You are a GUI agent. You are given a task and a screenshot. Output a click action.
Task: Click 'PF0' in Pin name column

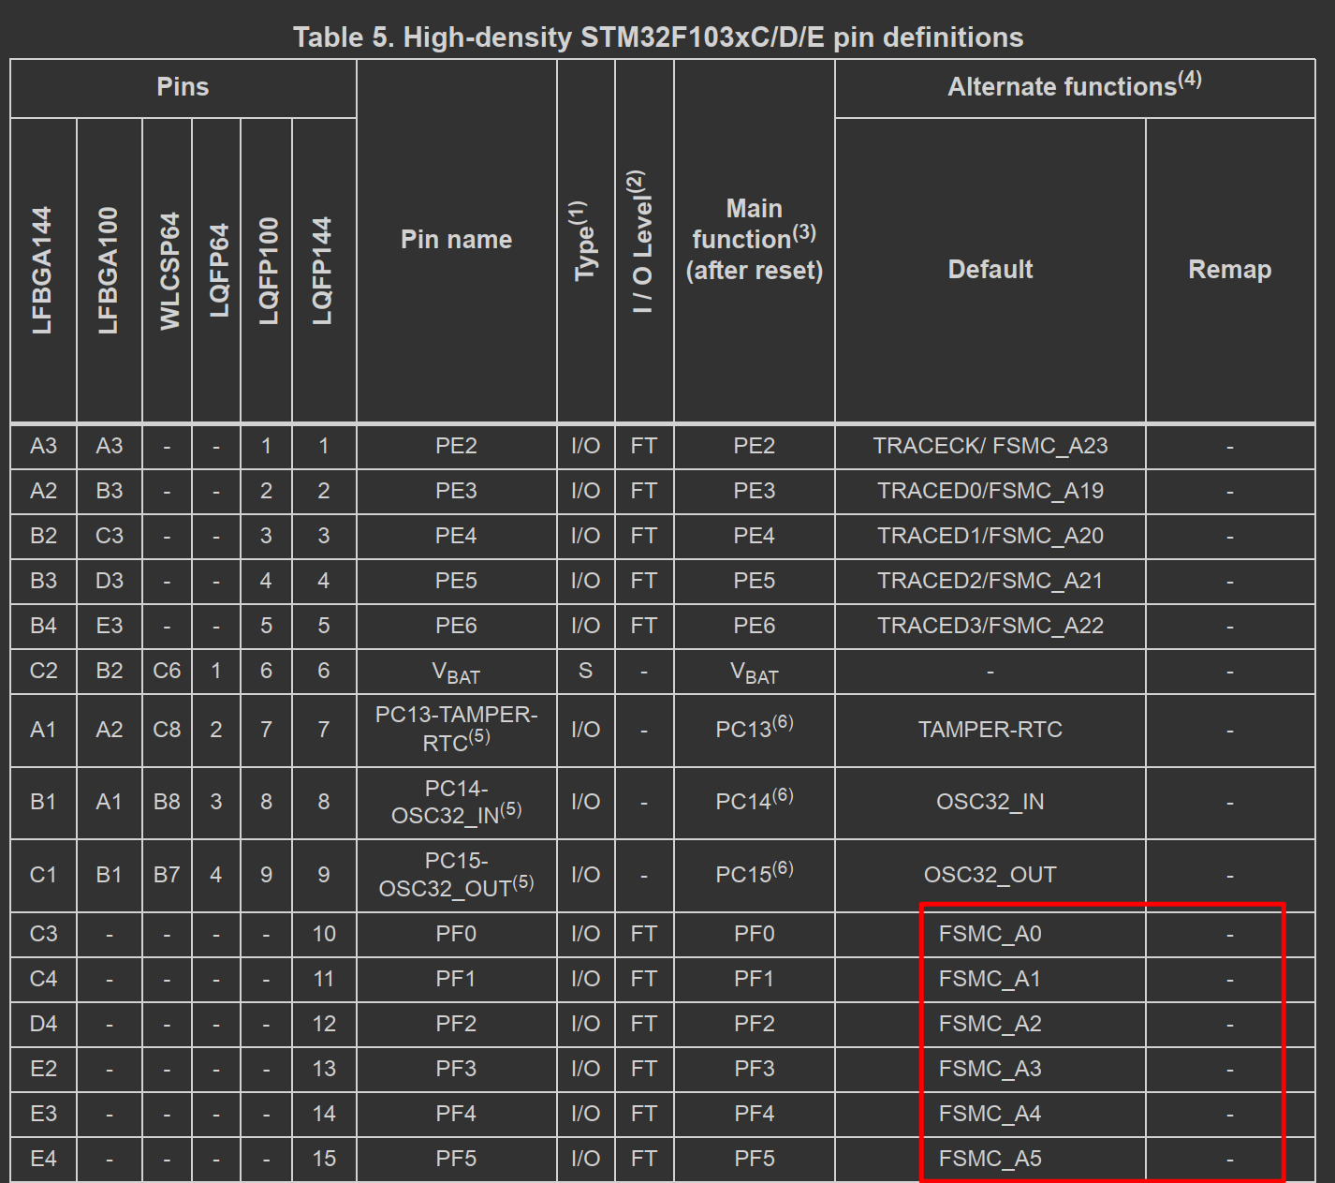[x=456, y=934]
